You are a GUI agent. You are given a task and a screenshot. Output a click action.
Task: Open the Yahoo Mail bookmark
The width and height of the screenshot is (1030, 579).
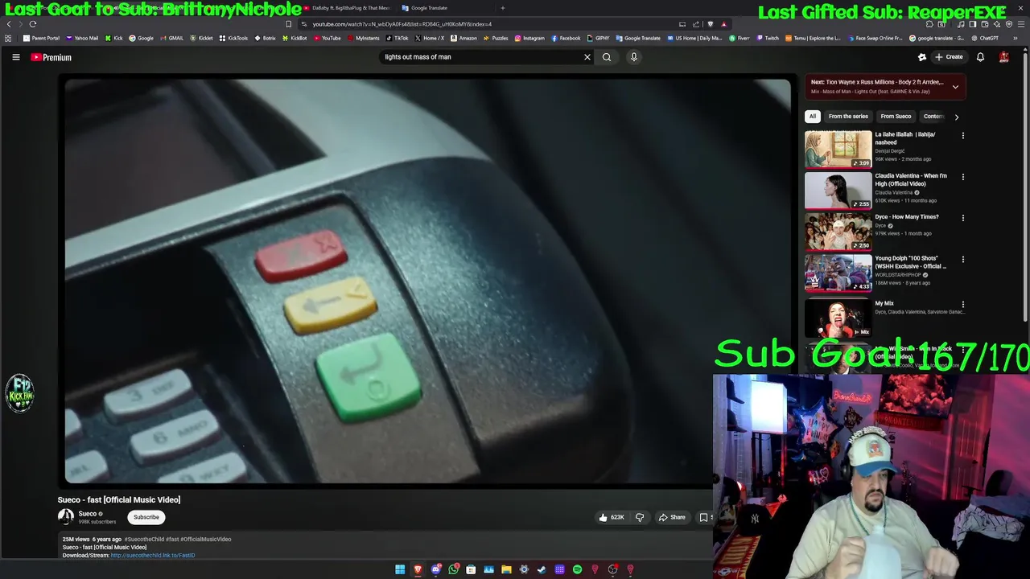pyautogui.click(x=83, y=38)
